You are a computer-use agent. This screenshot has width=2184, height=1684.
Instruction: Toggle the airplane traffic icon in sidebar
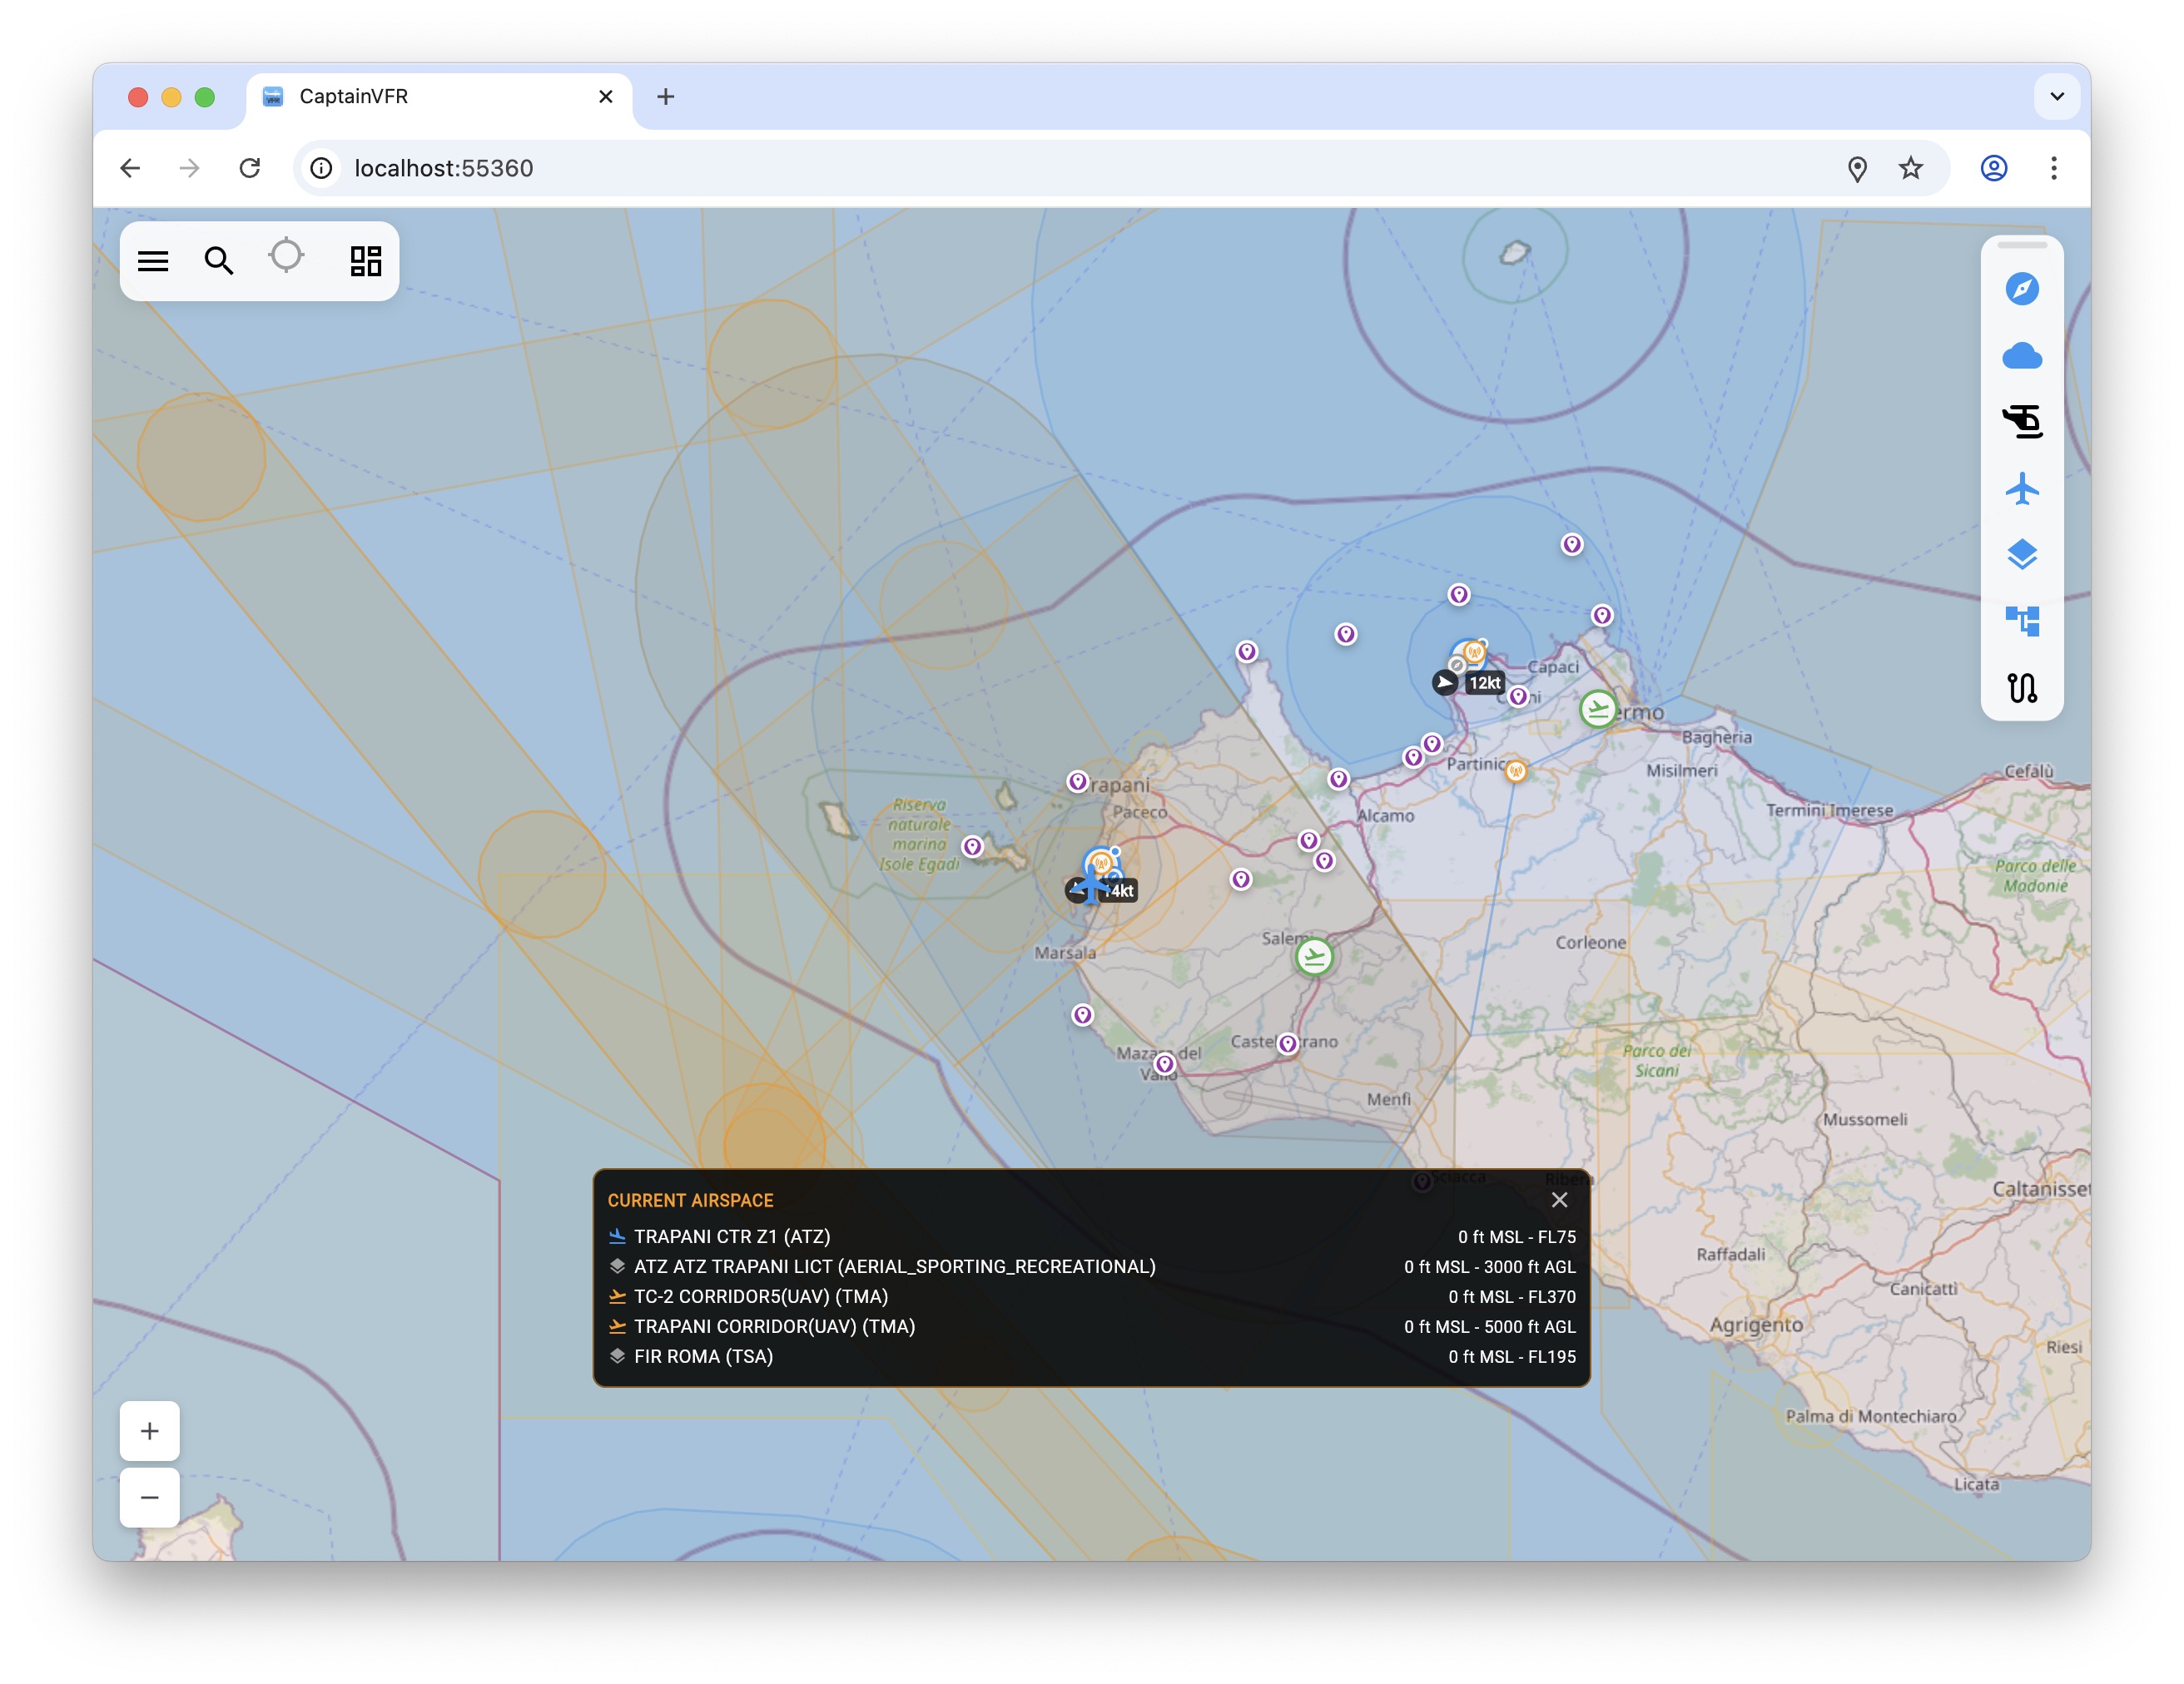[x=2021, y=488]
